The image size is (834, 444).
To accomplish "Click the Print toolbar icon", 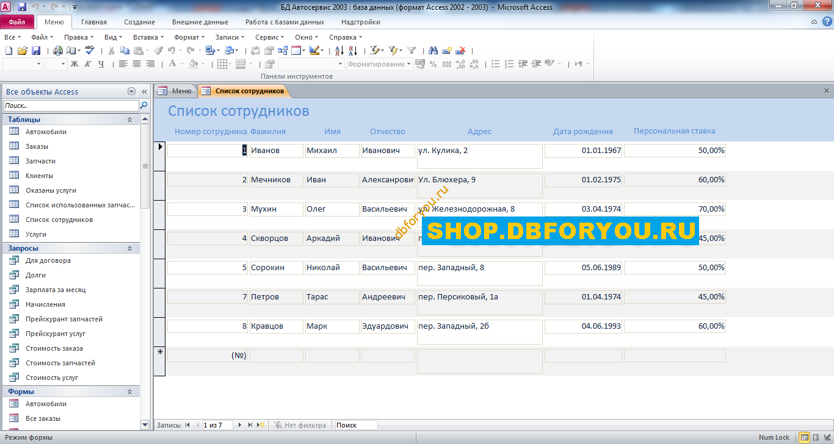I will (x=58, y=51).
